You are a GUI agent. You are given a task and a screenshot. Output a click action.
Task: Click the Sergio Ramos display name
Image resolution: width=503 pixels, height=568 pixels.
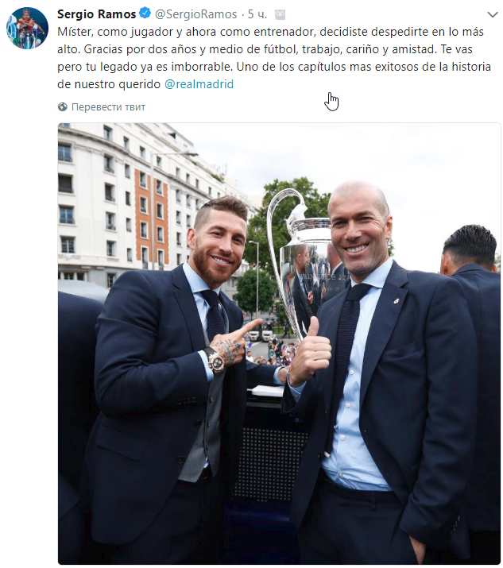click(96, 14)
